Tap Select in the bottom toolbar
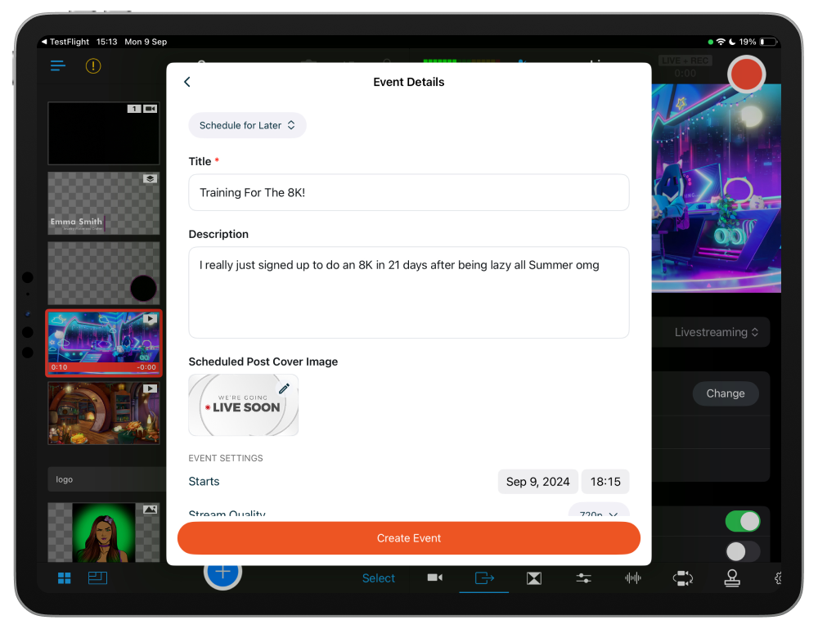This screenshot has height=629, width=818. click(x=379, y=578)
